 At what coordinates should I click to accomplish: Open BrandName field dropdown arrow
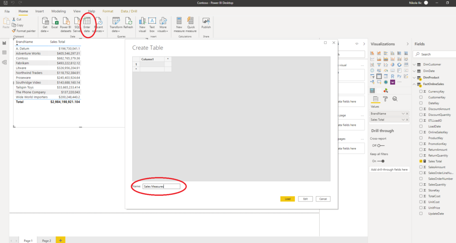tap(403, 114)
